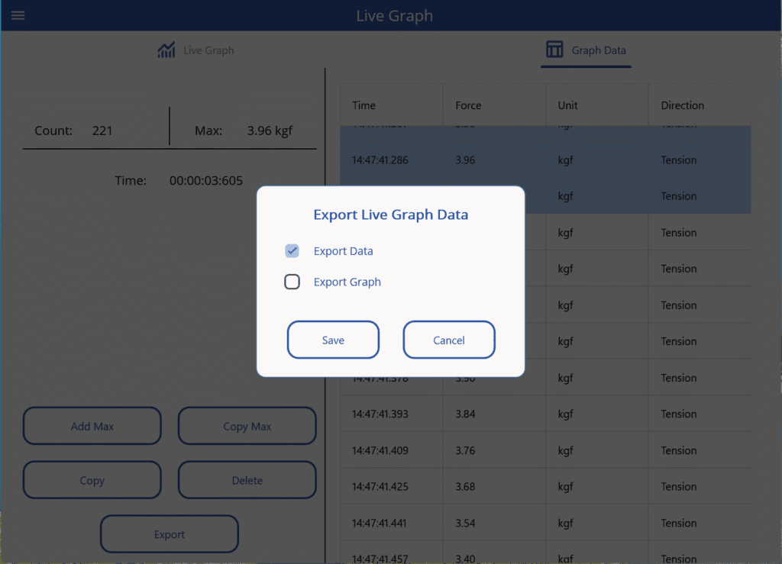Click the Live Graph chart icon
The image size is (782, 564).
[x=166, y=50]
